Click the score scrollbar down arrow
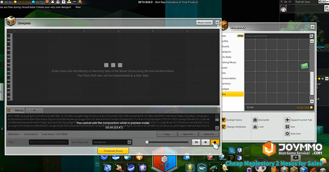The image size is (329, 172). coord(217,128)
